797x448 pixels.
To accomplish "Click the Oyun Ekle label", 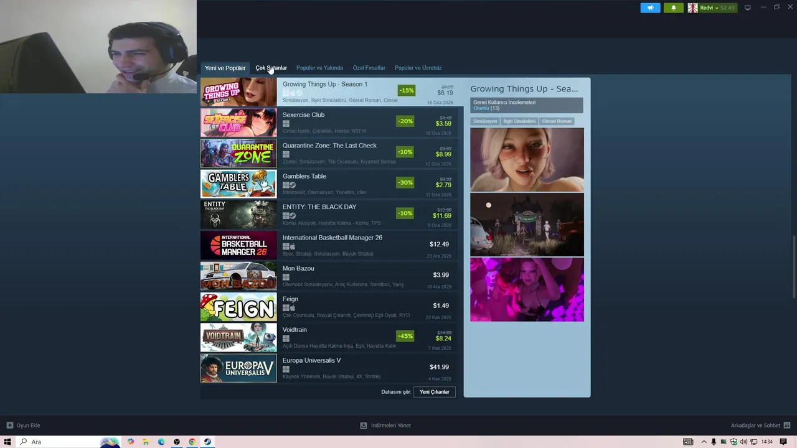I will click(28, 426).
